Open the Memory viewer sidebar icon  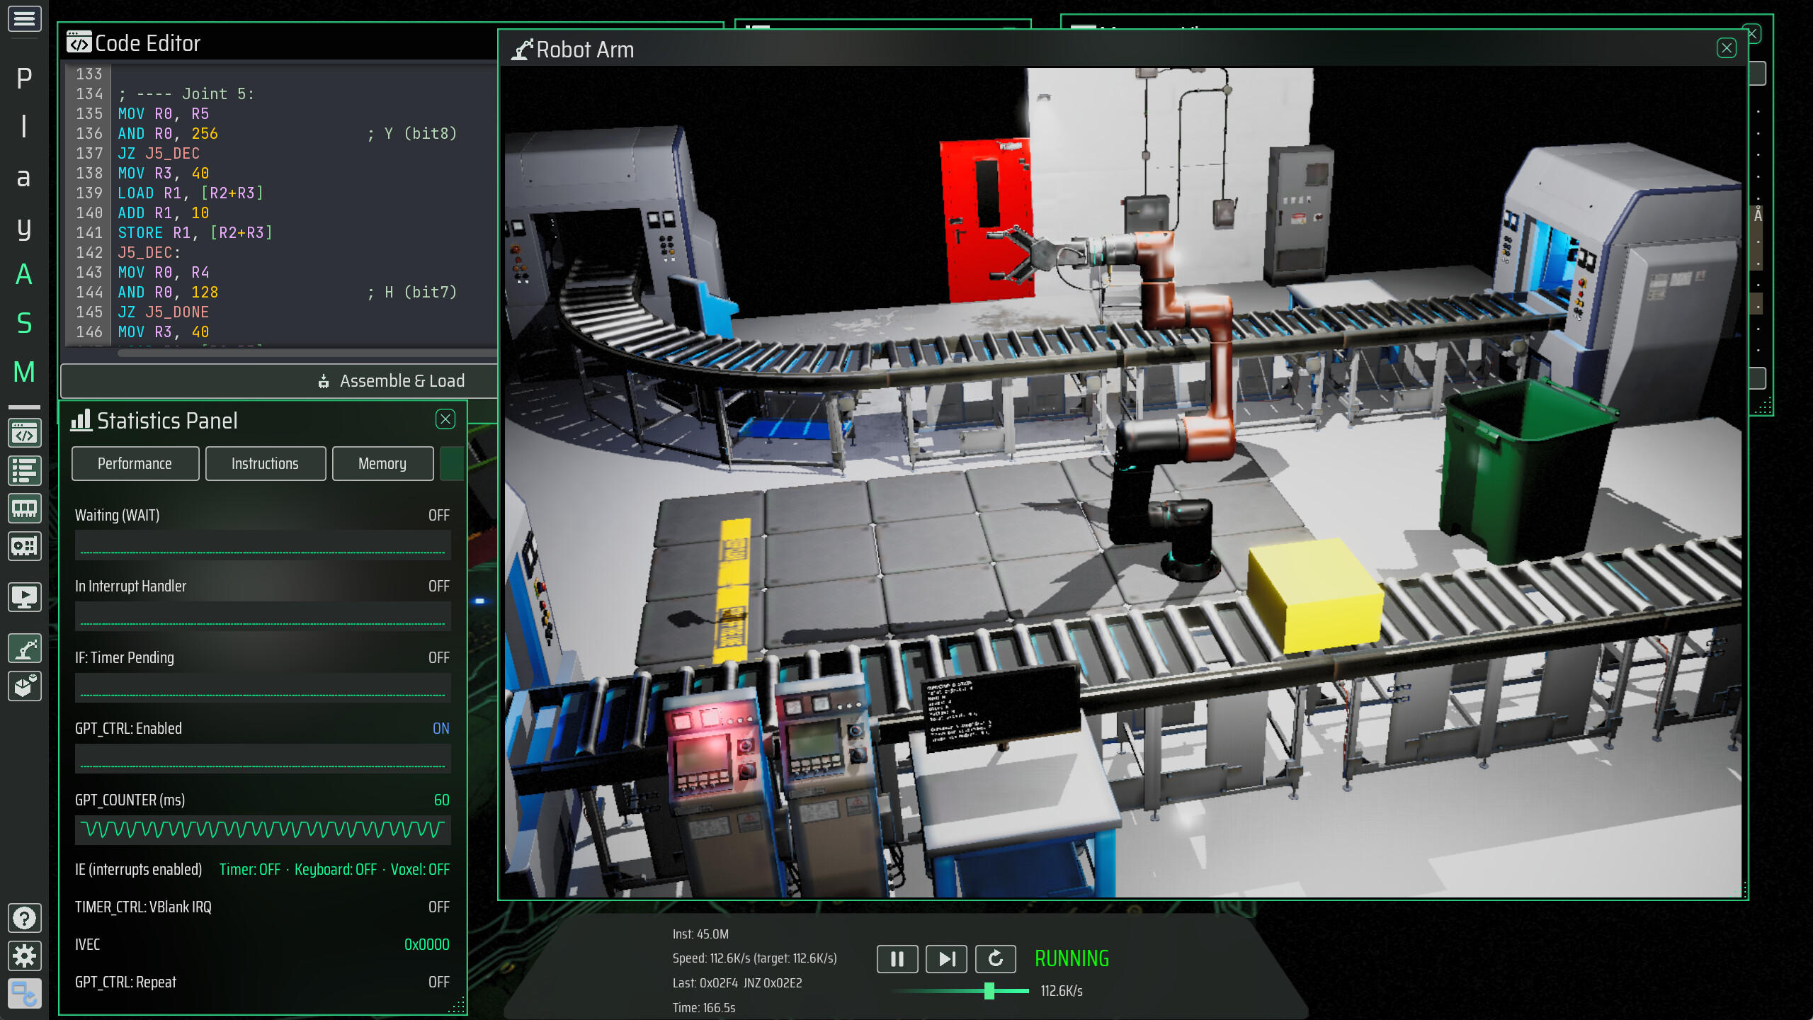tap(24, 509)
